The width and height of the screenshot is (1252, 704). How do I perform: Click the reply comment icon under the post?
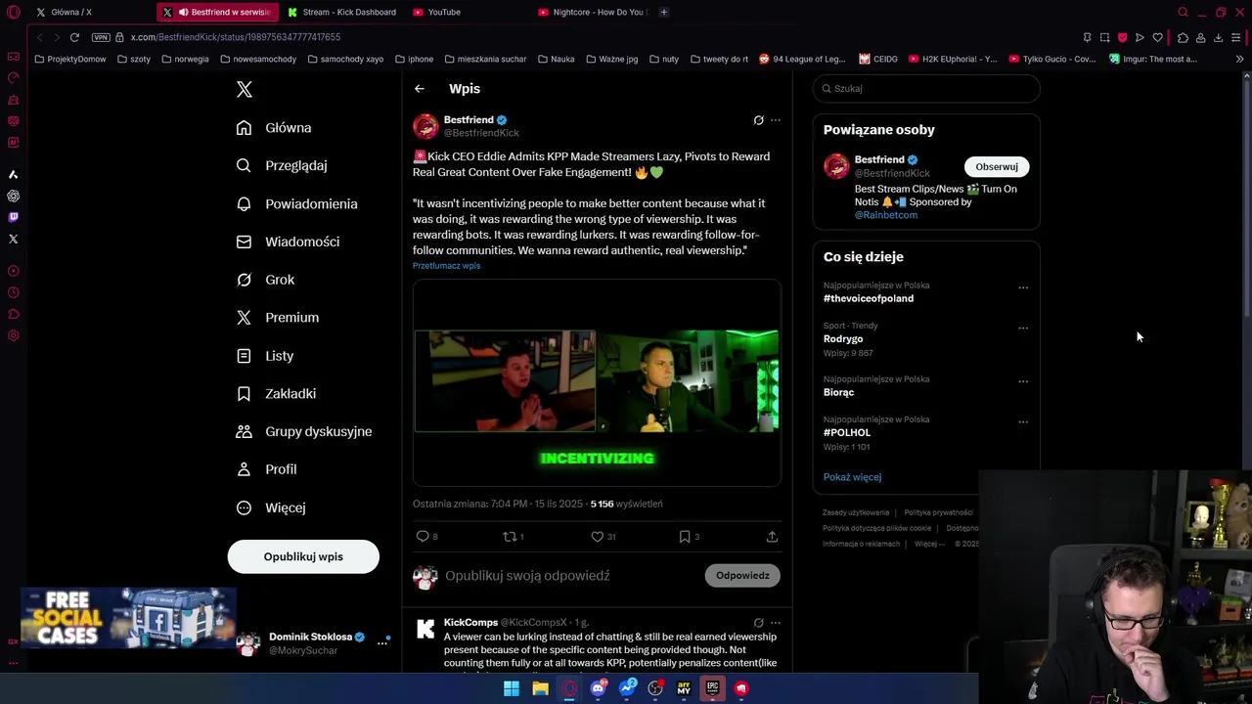423,536
